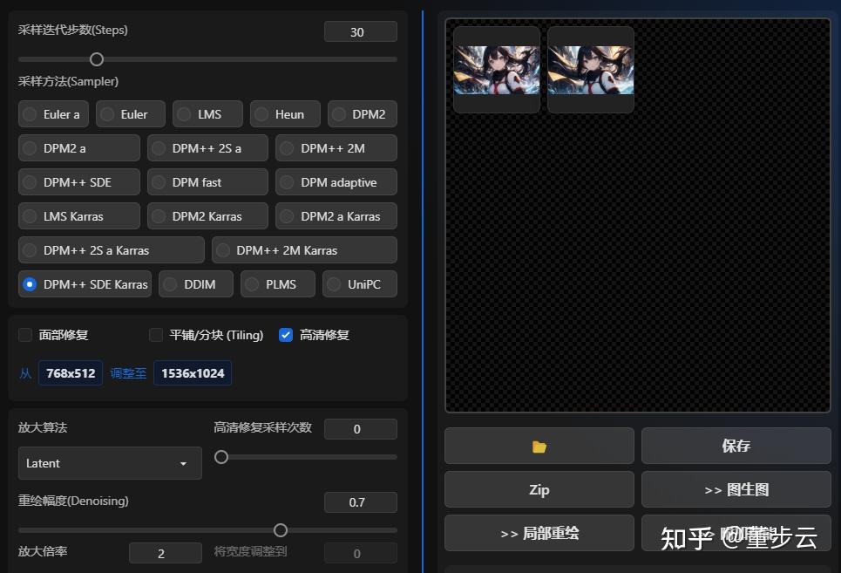Disable the 高清修复 (Hires fix) checkbox
The height and width of the screenshot is (573, 841).
[x=286, y=335]
